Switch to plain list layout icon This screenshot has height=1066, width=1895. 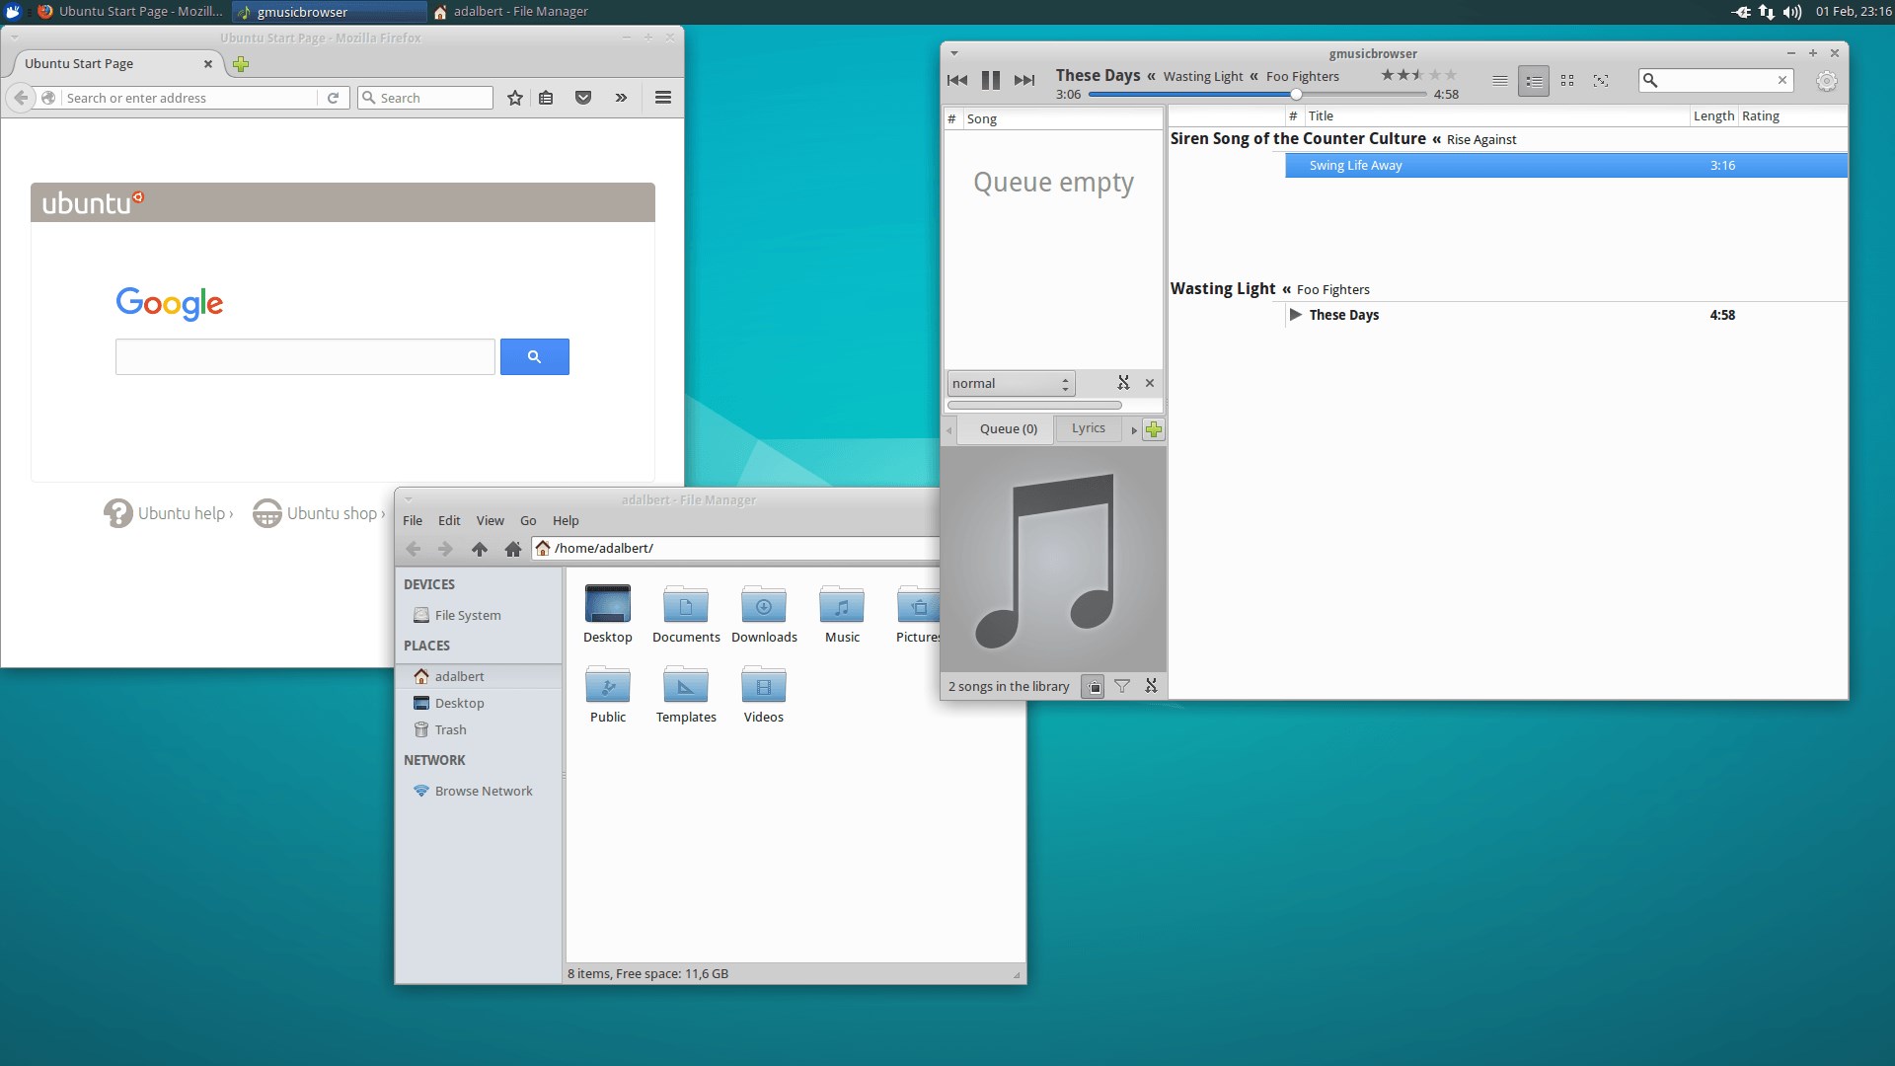pos(1499,81)
